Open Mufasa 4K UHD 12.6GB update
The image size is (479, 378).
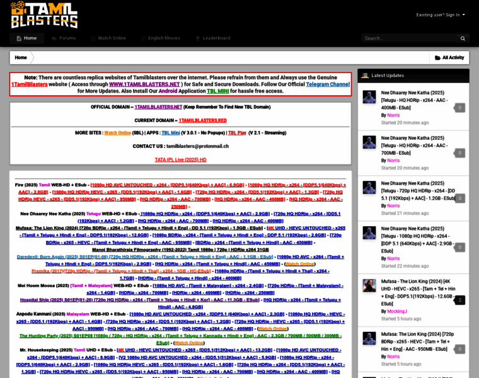click(418, 293)
